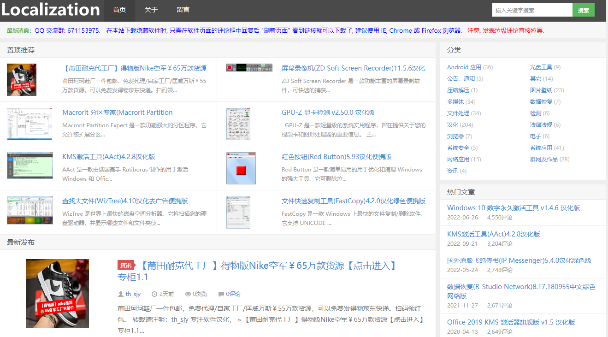Image resolution: width=608 pixels, height=337 pixels.
Task: Open the 汉化 category
Action: (x=453, y=125)
